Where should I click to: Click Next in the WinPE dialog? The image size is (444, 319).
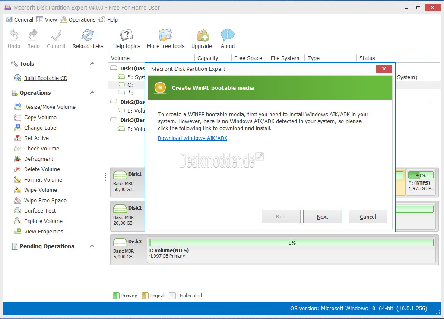coord(322,217)
